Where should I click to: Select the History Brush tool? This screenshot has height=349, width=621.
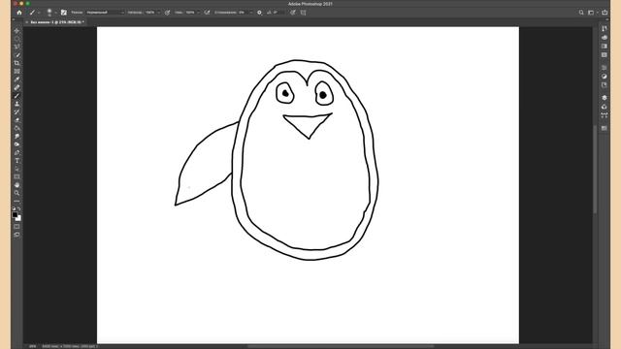point(16,112)
